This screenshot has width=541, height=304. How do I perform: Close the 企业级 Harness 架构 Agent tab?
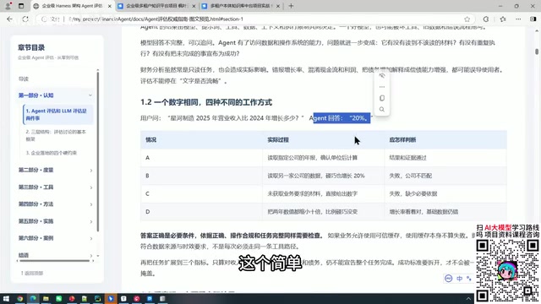110,6
